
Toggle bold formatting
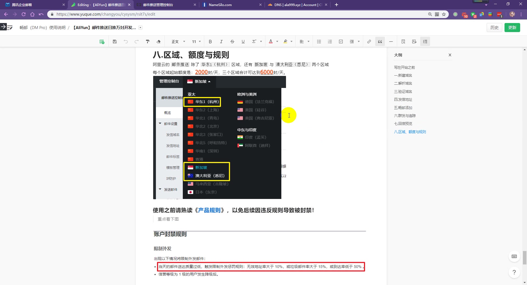pos(210,42)
